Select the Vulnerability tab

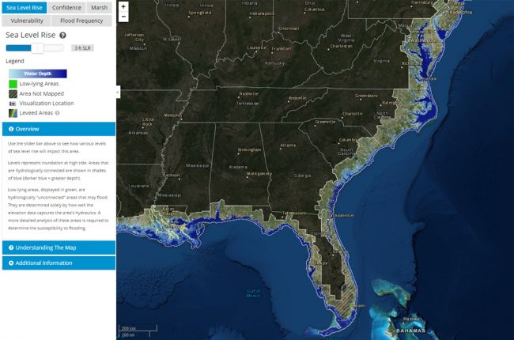tap(27, 21)
